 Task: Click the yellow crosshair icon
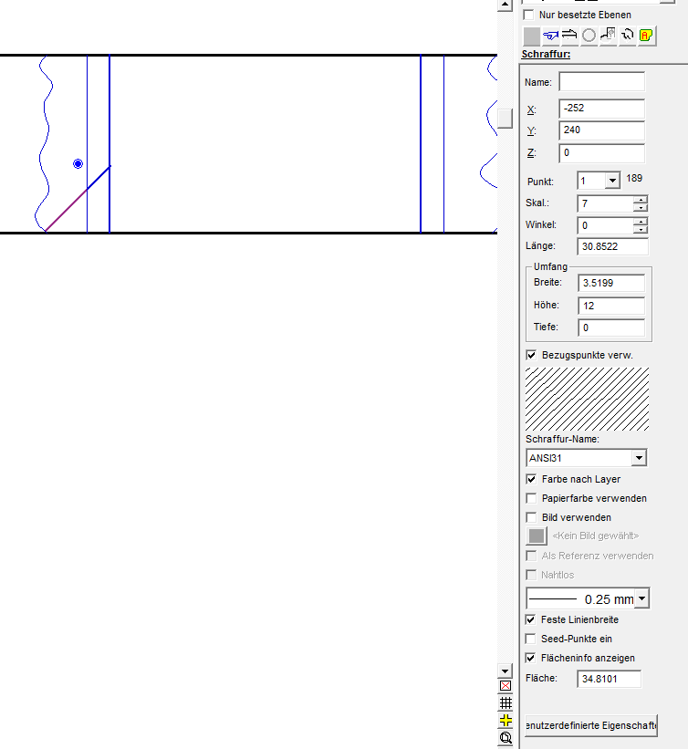click(x=506, y=720)
